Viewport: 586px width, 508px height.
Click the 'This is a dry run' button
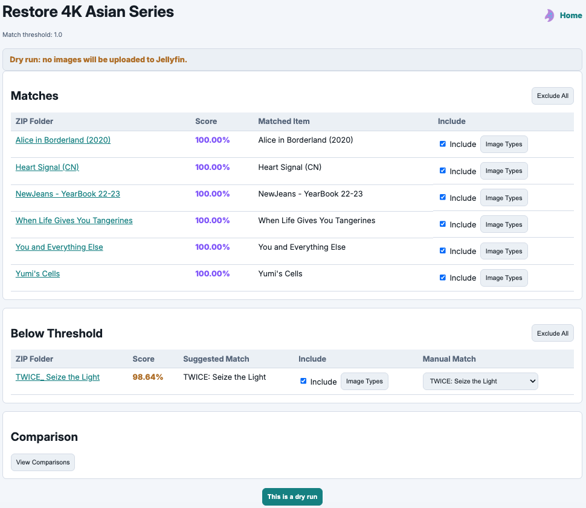292,497
